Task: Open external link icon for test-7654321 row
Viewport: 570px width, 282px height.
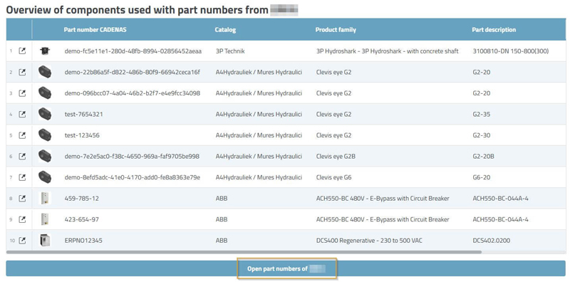Action: (22, 114)
